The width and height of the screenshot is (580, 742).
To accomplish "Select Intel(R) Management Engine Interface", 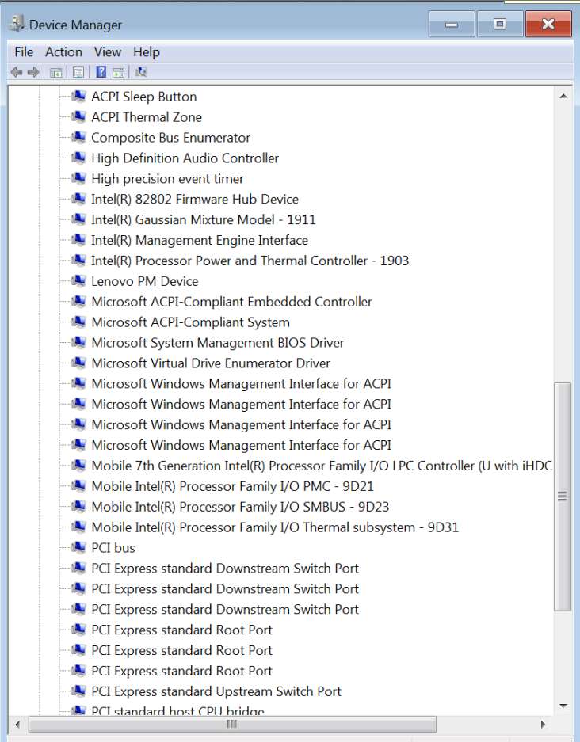I will pyautogui.click(x=200, y=240).
